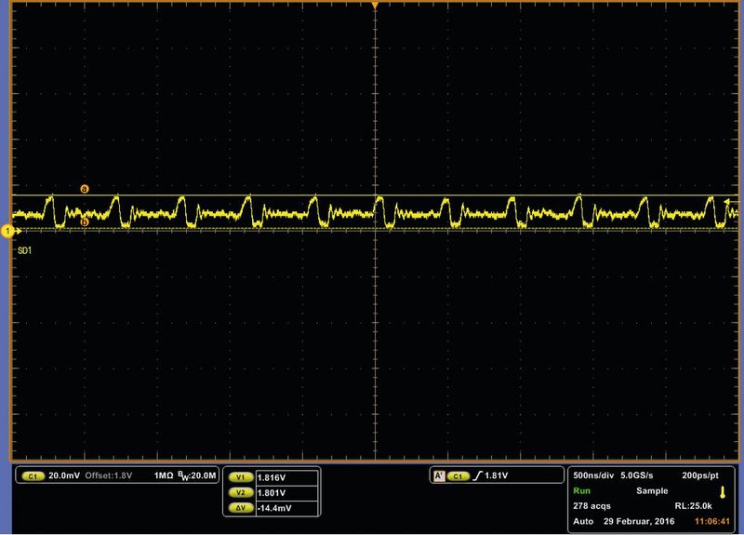Click the 20.0M bandwidth limit setting

pyautogui.click(x=199, y=475)
